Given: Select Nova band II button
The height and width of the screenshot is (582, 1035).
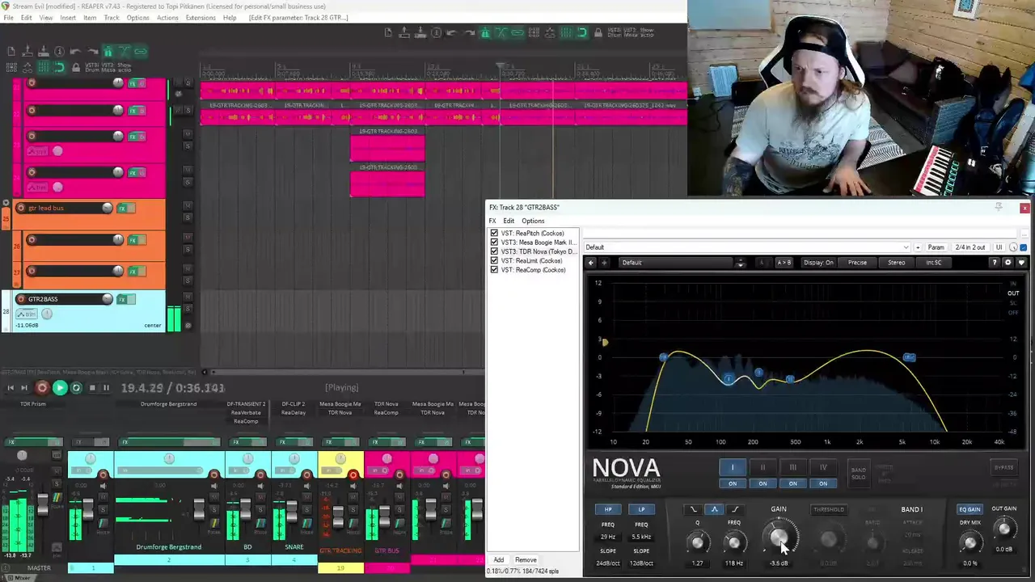Looking at the screenshot, I should (x=763, y=467).
